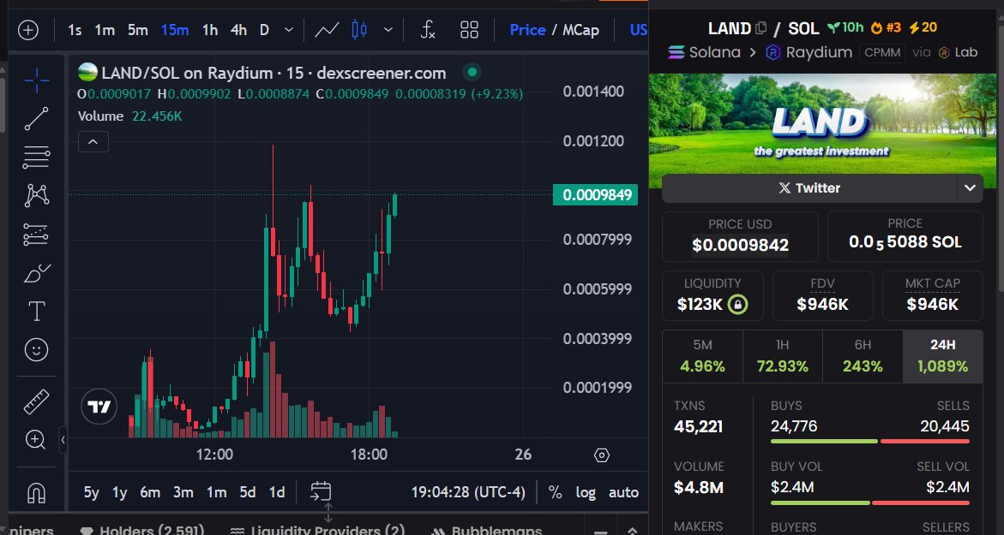The height and width of the screenshot is (535, 1004).
Task: Click the Solana chain link
Action: coord(704,52)
